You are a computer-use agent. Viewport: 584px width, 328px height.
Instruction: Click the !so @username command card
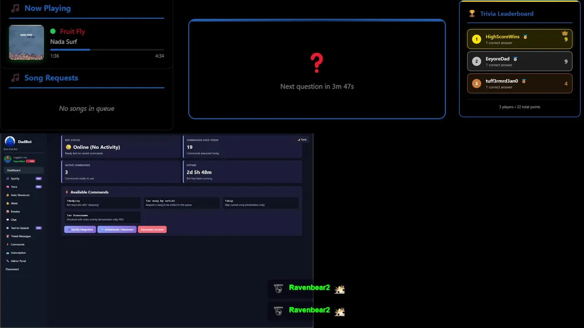point(103,217)
